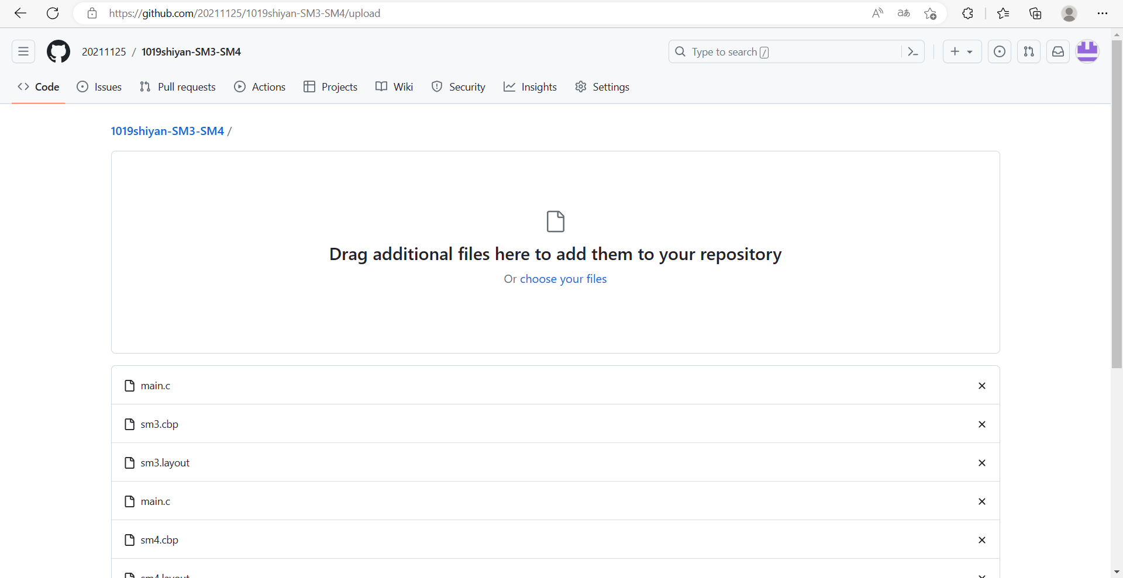Open the Settings tab

coord(602,87)
